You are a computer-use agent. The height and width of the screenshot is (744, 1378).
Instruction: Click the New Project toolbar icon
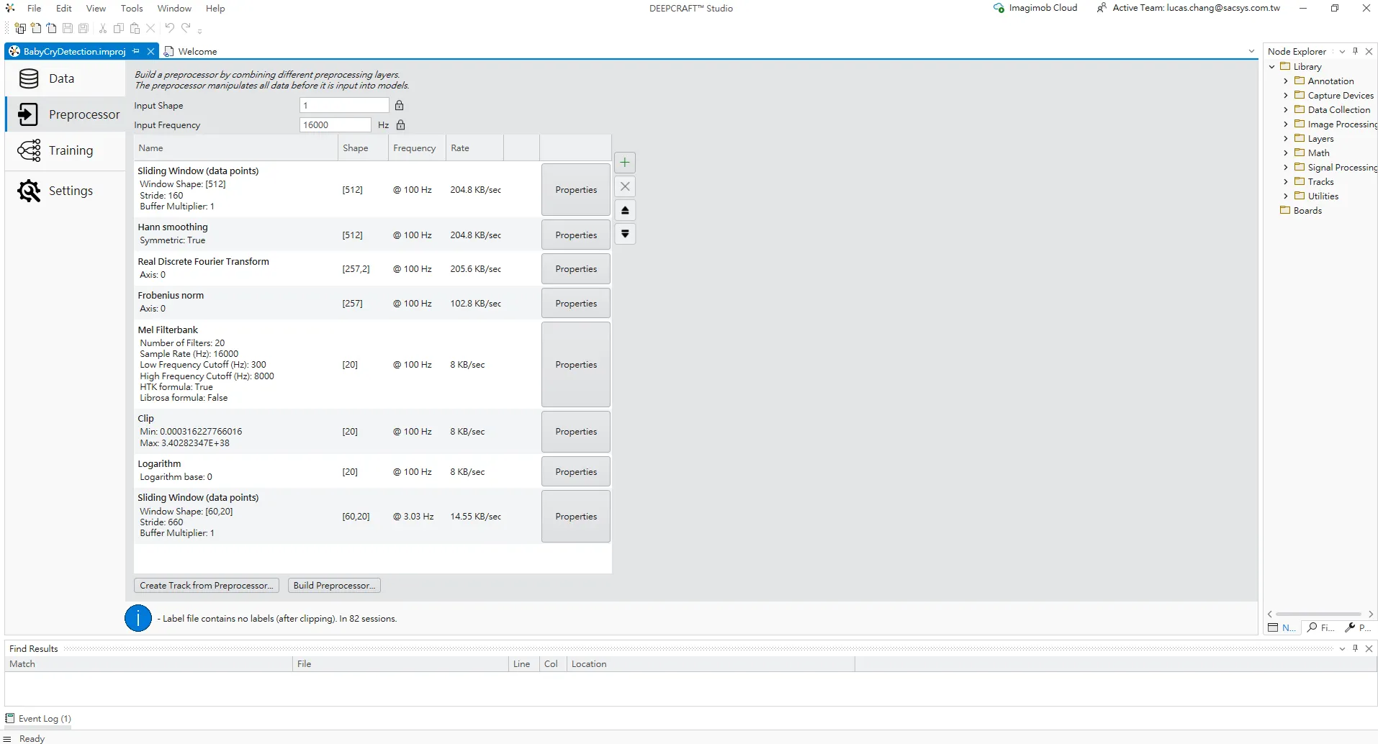(x=20, y=28)
